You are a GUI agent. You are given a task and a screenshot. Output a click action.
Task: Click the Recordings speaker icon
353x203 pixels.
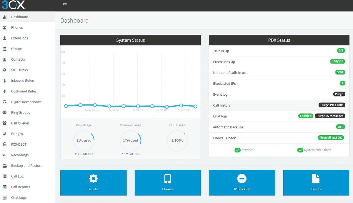[4, 155]
